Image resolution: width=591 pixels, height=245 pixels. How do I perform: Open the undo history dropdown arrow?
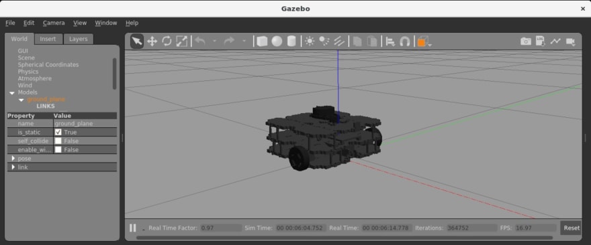coord(214,41)
